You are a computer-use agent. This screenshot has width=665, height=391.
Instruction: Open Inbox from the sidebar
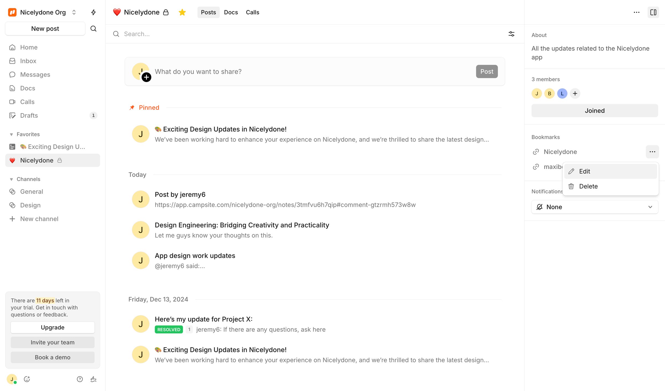coord(53,61)
